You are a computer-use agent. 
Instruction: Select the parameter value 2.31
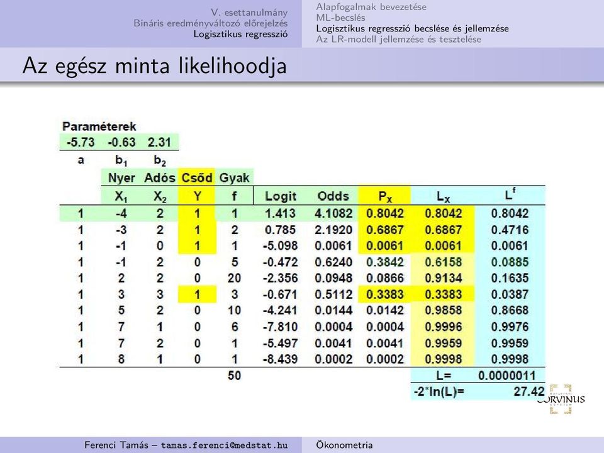click(159, 142)
